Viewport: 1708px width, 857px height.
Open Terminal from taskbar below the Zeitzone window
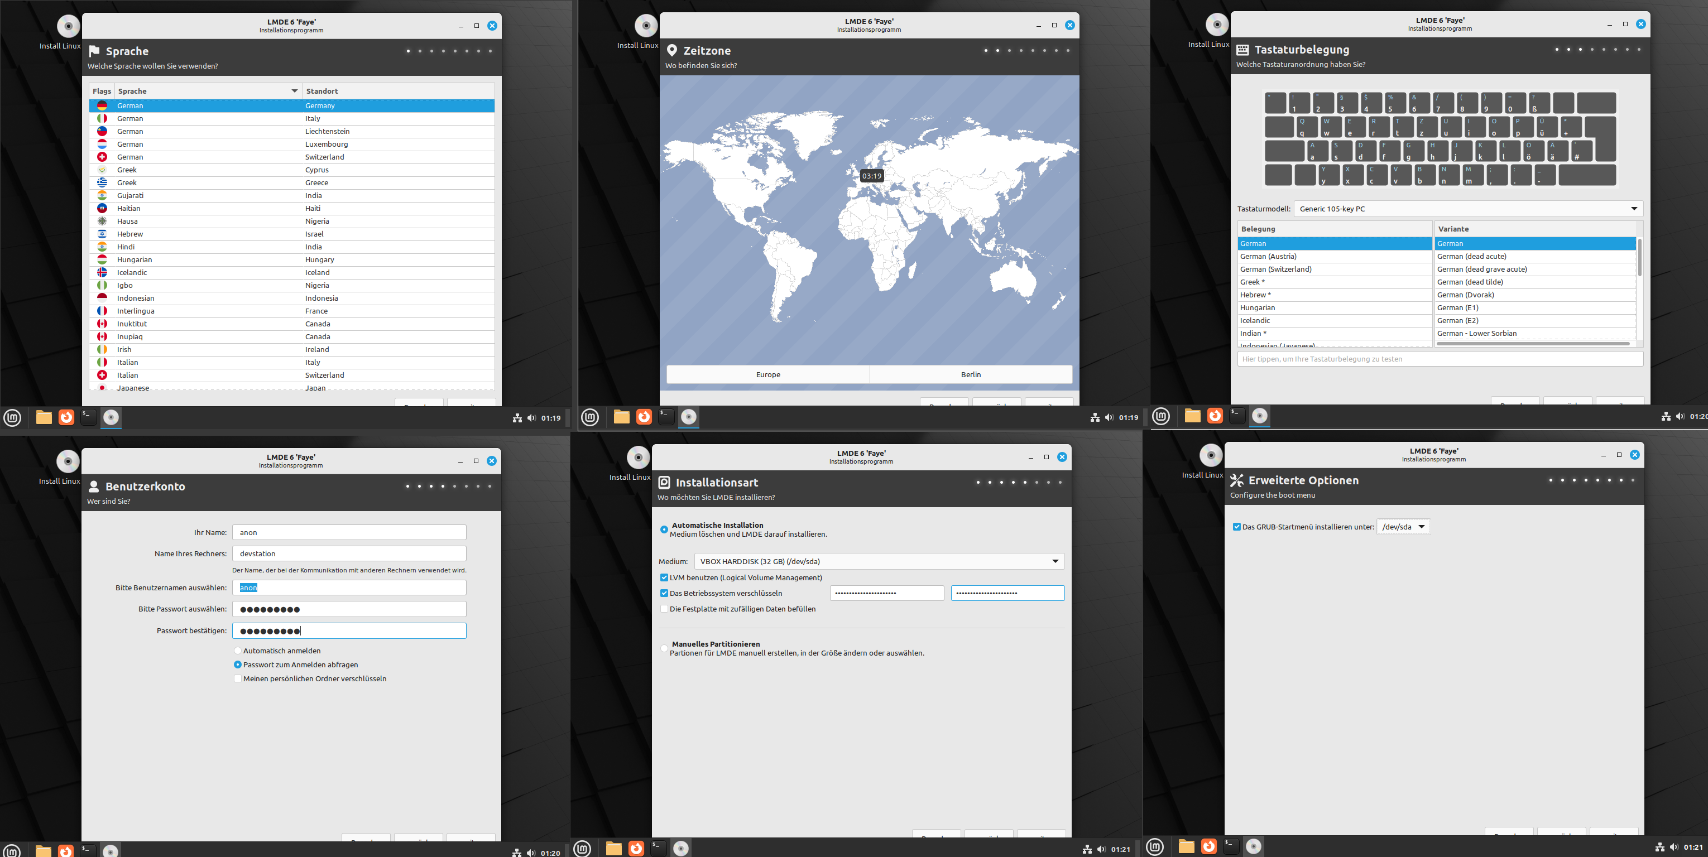point(666,417)
